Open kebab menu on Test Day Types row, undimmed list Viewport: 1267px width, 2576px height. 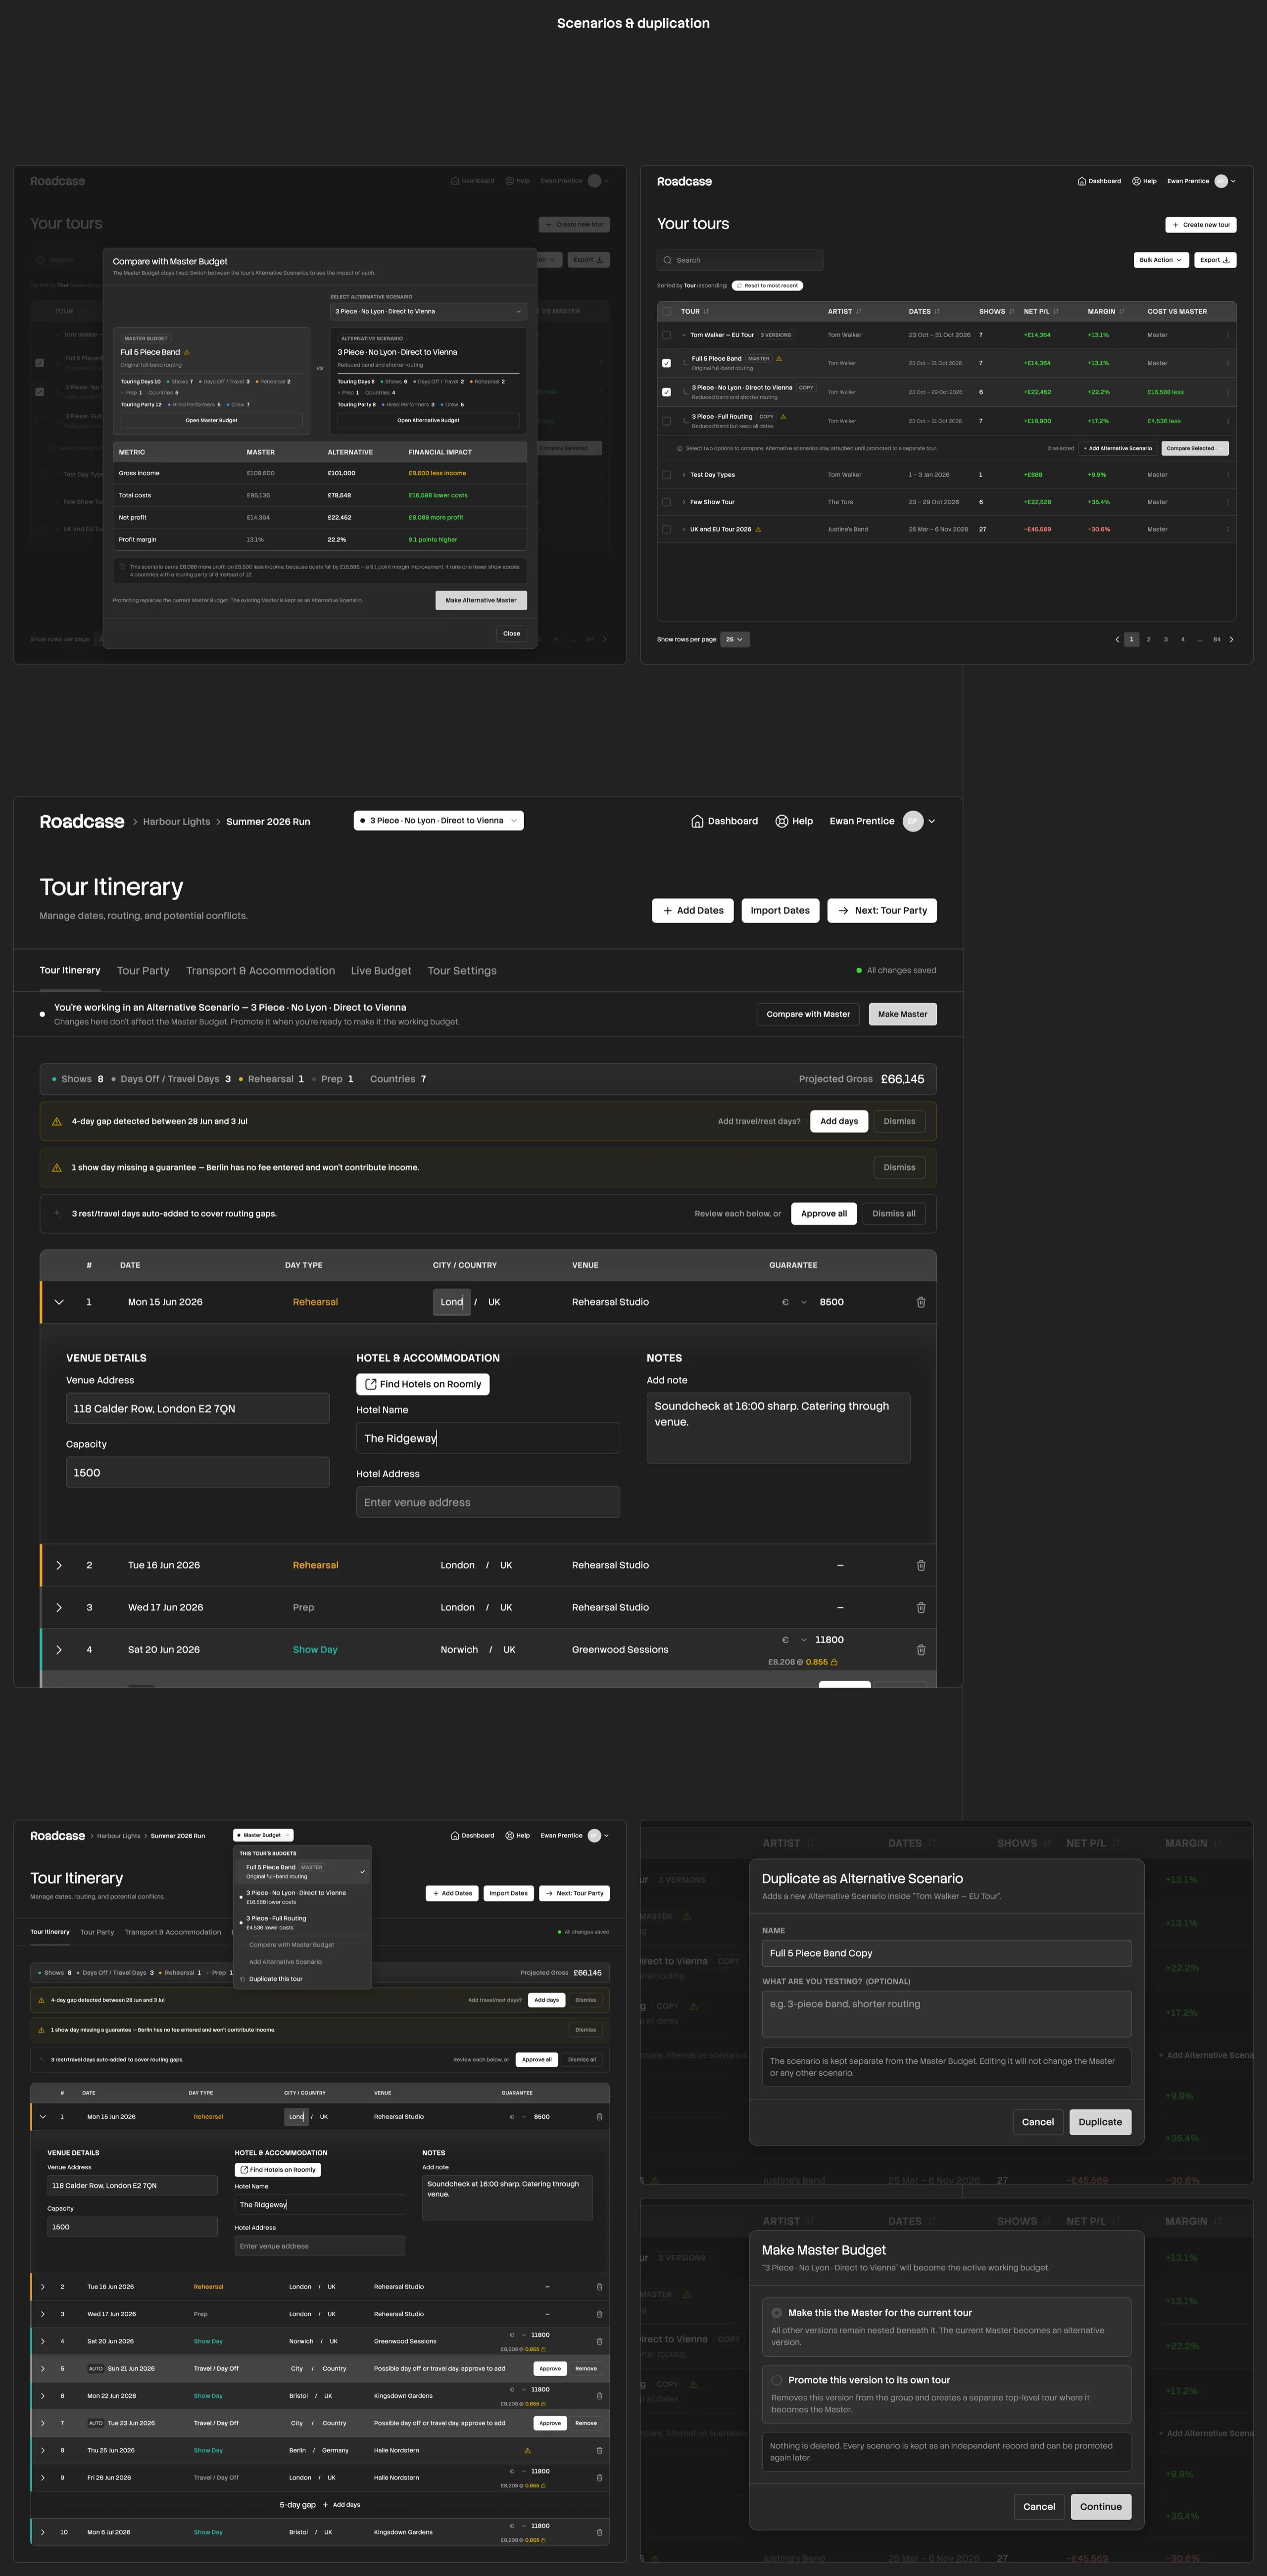tap(1228, 475)
